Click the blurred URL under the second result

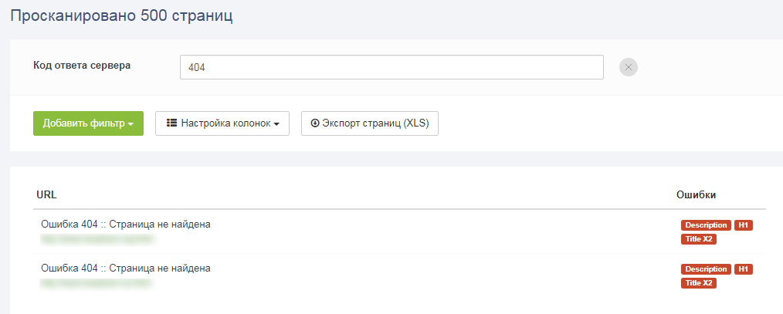point(97,283)
